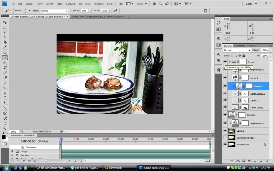Open the Filter menu
The width and height of the screenshot is (274, 171).
(59, 4)
